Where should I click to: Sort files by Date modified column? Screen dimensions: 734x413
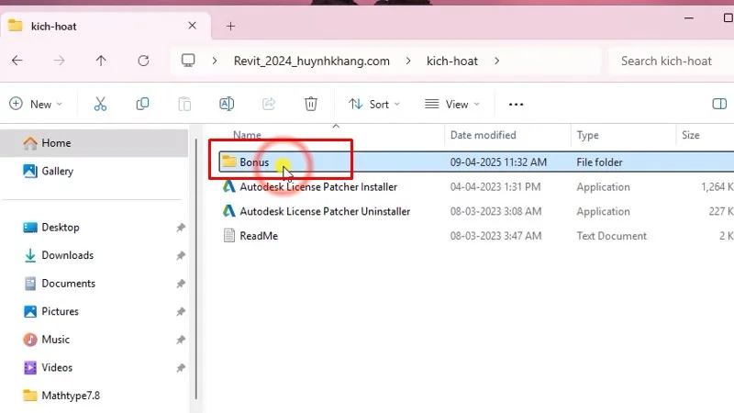pos(483,135)
